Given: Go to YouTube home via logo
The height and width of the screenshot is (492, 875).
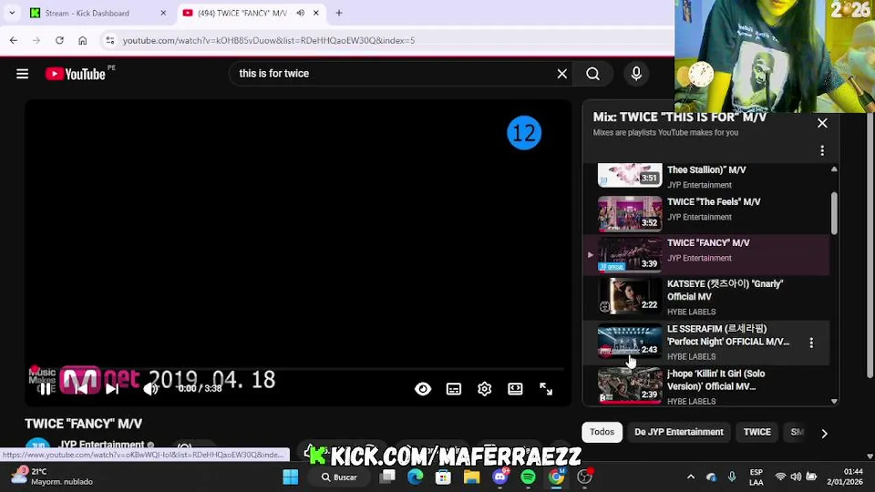Looking at the screenshot, I should pos(75,74).
